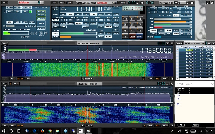Enable the NCH1 notch filter
The image size is (215, 134).
(x=116, y=20)
